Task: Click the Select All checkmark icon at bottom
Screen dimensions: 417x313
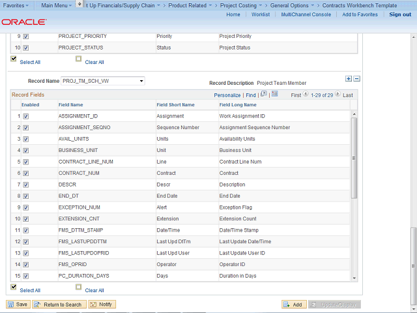Action: [x=14, y=287]
